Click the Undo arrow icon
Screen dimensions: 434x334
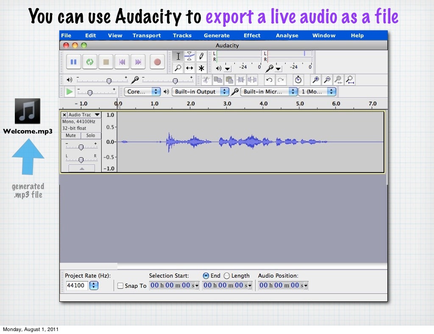tap(269, 80)
